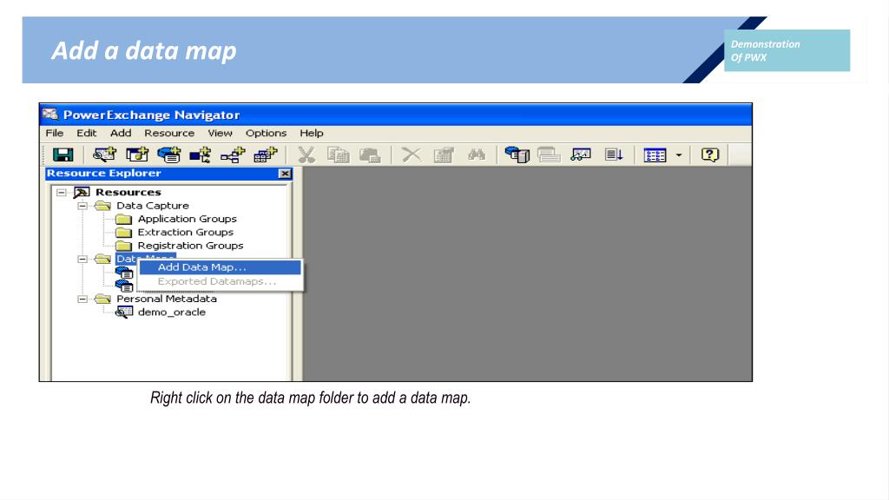The width and height of the screenshot is (889, 500).
Task: Open the Resource menu
Action: pos(169,133)
